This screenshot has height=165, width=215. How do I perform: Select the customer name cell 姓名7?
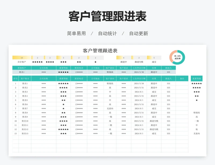click(25, 108)
